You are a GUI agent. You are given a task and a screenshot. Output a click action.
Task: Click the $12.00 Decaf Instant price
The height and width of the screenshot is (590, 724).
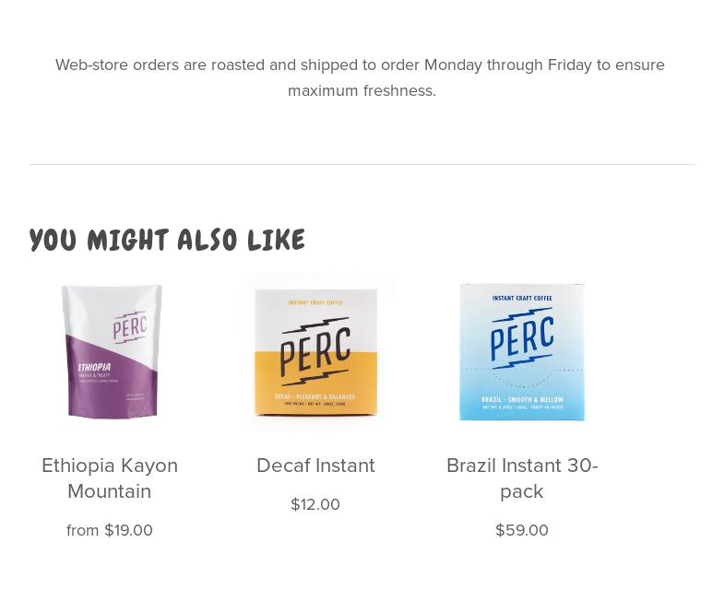(x=315, y=504)
